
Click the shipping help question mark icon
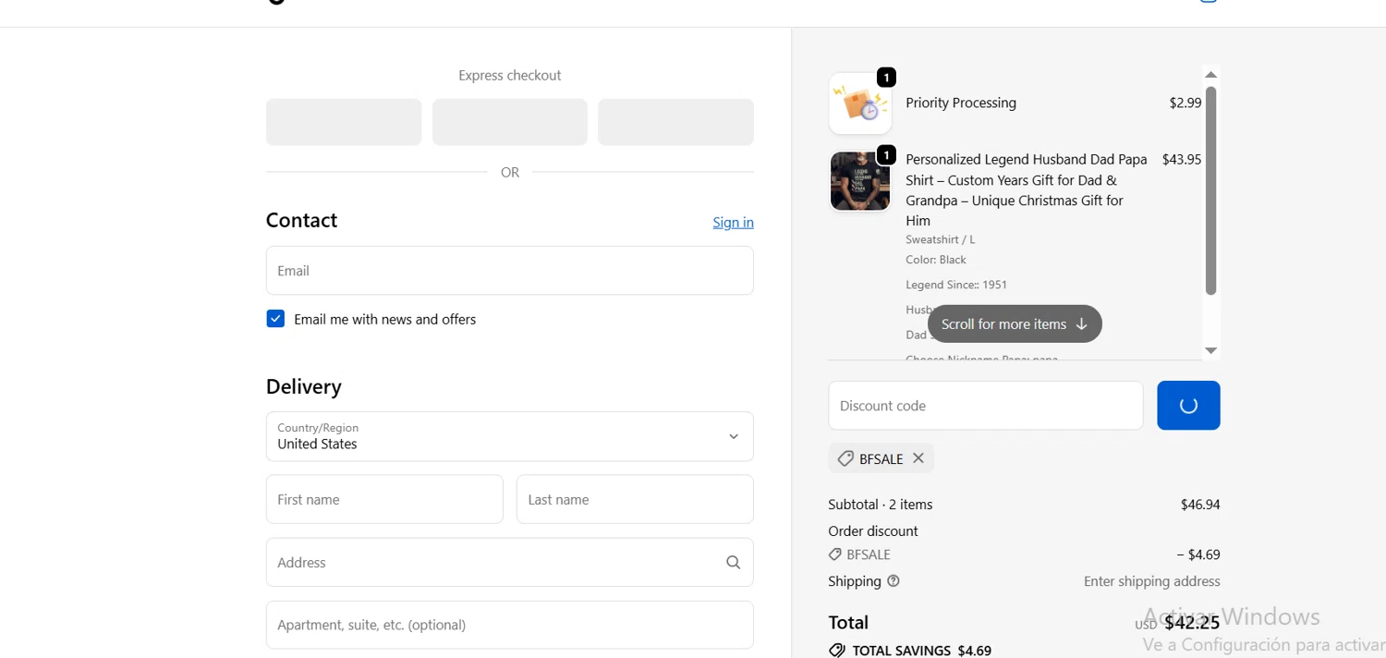[894, 581]
